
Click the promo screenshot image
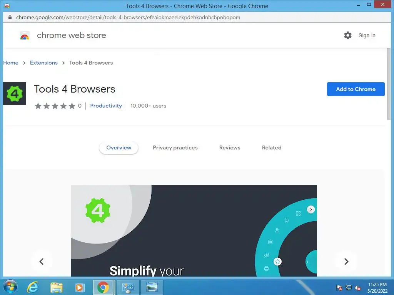click(194, 231)
